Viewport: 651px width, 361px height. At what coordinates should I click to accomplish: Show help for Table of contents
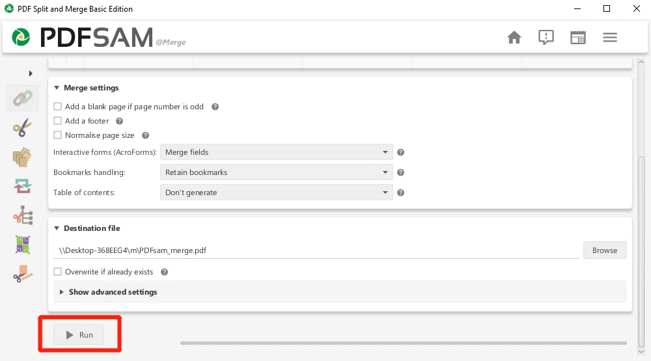(x=400, y=193)
